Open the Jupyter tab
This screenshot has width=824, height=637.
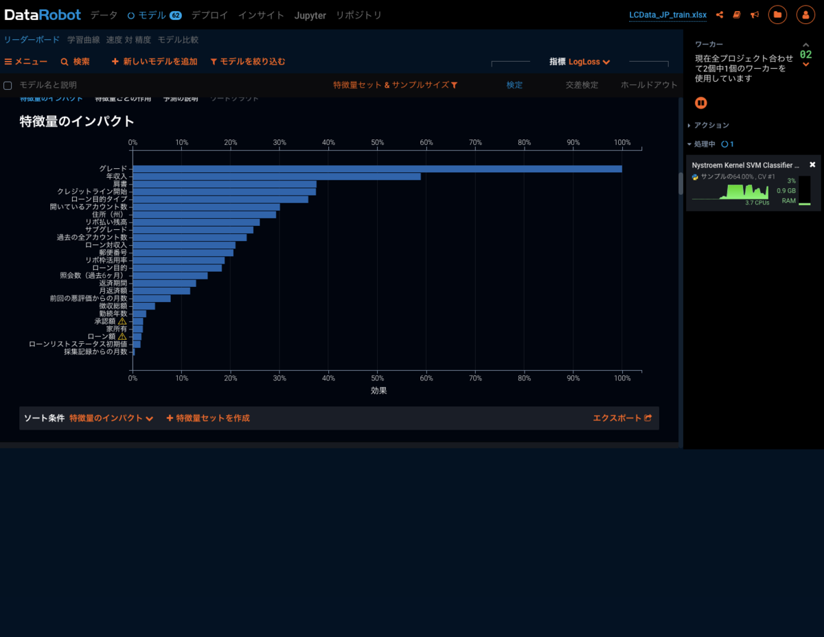[310, 15]
